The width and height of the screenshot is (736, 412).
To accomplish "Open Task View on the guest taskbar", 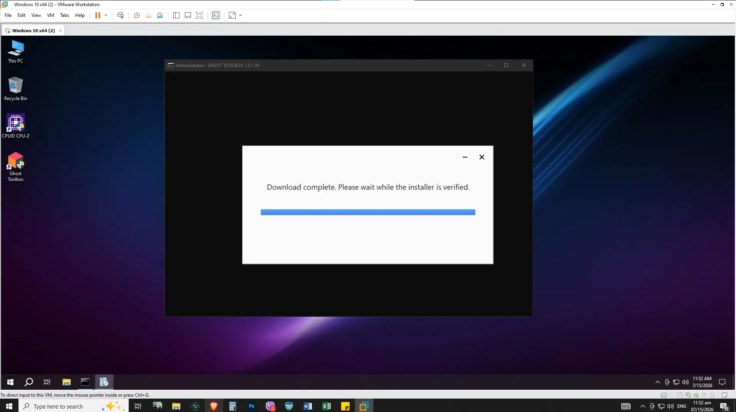I will (47, 382).
